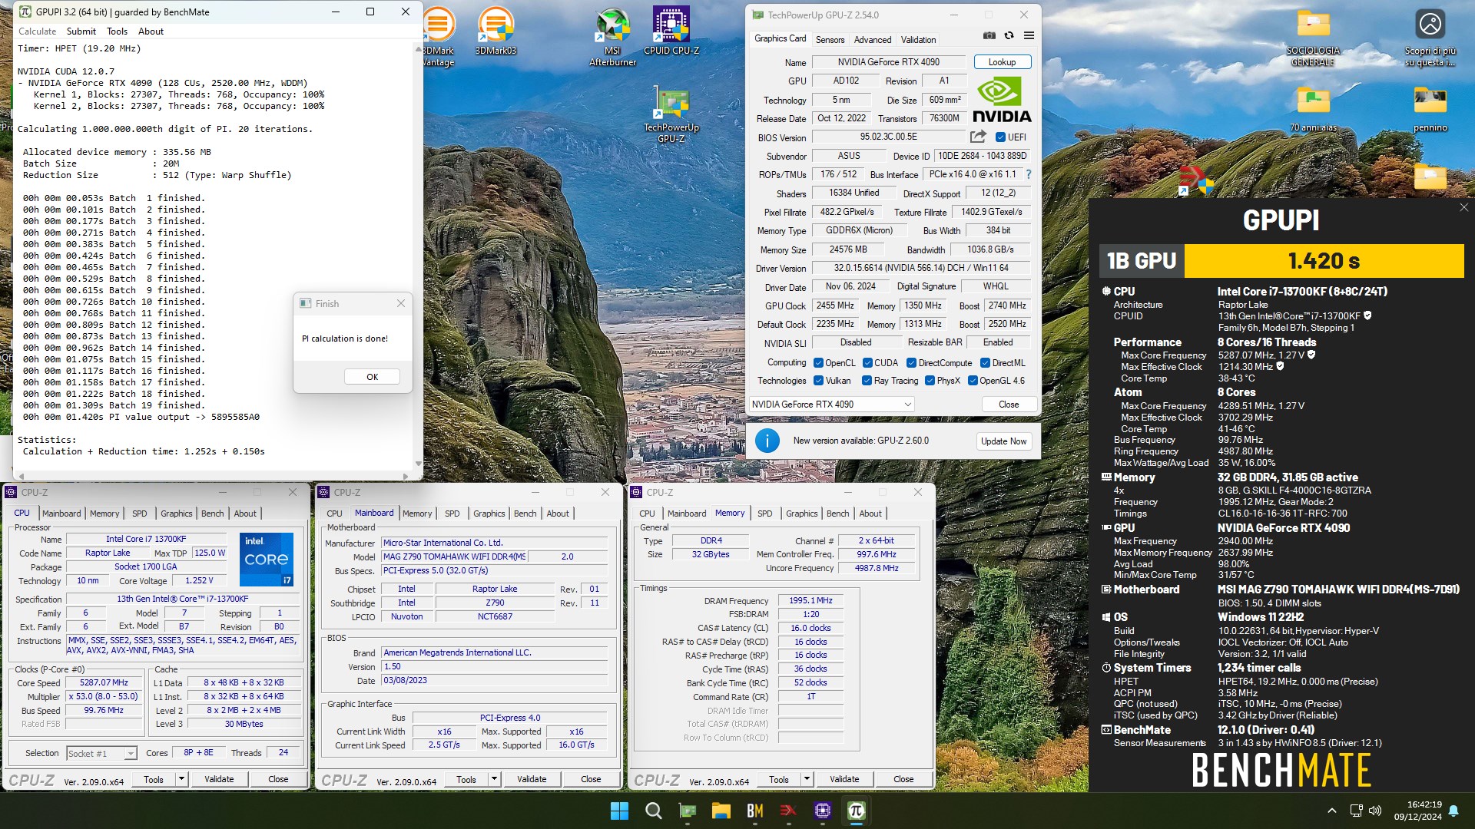Image resolution: width=1475 pixels, height=829 pixels.
Task: Toggle the DirectCompute checkbox
Action: click(911, 363)
